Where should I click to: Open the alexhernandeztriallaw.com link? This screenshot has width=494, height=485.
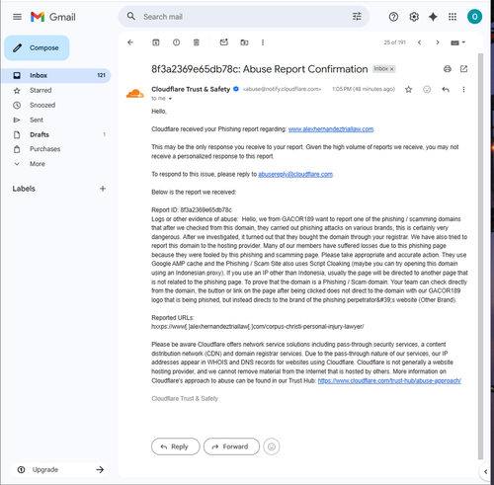click(x=331, y=129)
